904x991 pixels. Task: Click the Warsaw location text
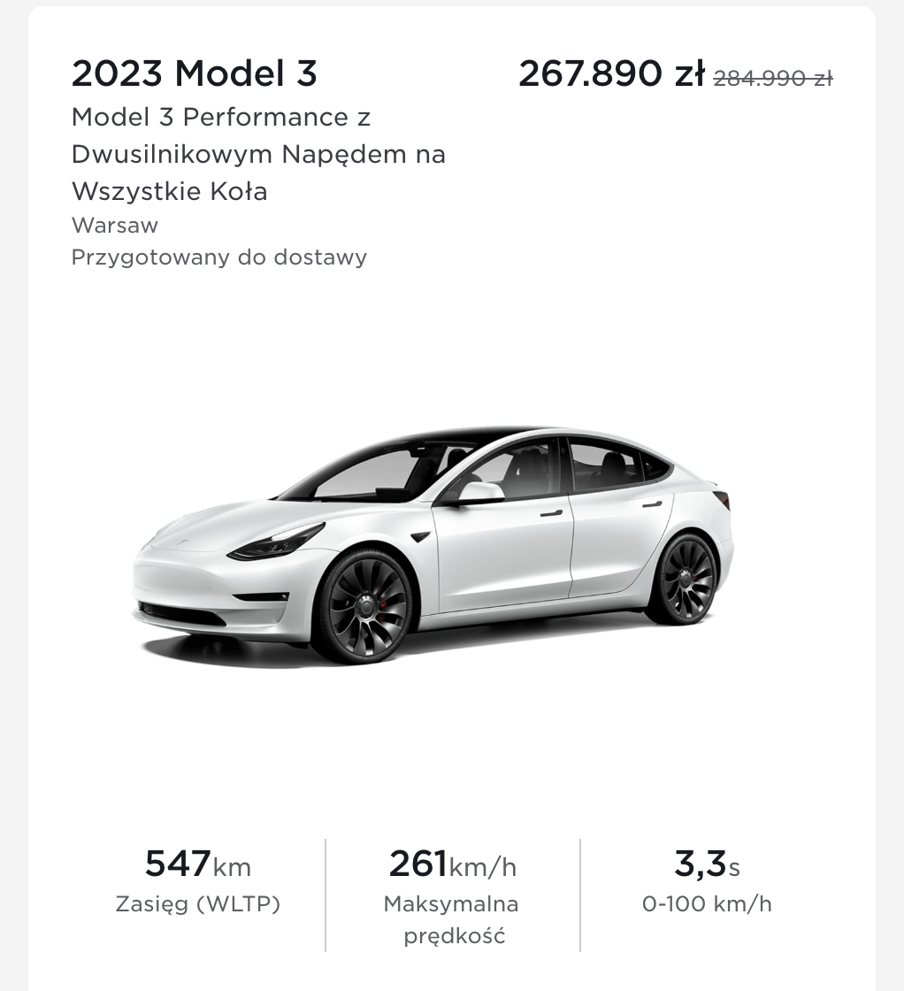click(x=115, y=226)
